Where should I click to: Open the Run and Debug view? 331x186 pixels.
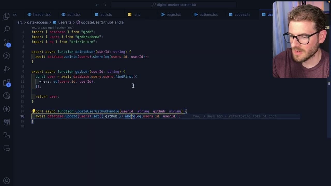[7, 69]
